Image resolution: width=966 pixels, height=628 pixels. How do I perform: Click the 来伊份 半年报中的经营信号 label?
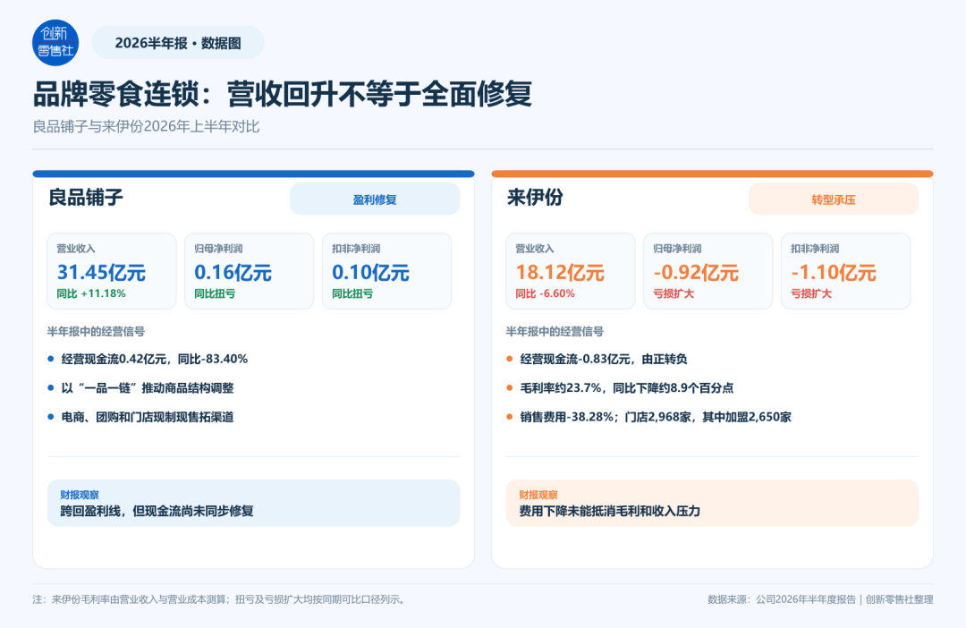click(x=555, y=332)
